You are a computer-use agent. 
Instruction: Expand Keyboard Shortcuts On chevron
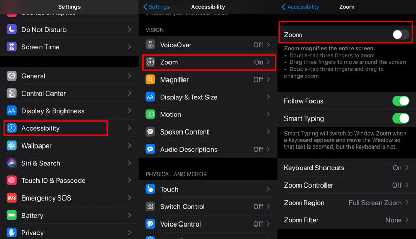[x=407, y=168]
